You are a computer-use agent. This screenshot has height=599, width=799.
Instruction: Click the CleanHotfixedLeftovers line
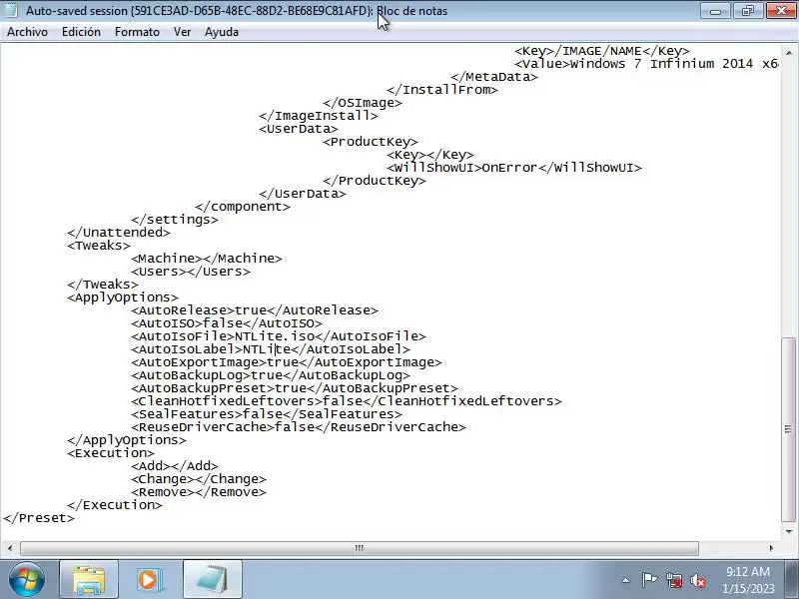tap(346, 401)
